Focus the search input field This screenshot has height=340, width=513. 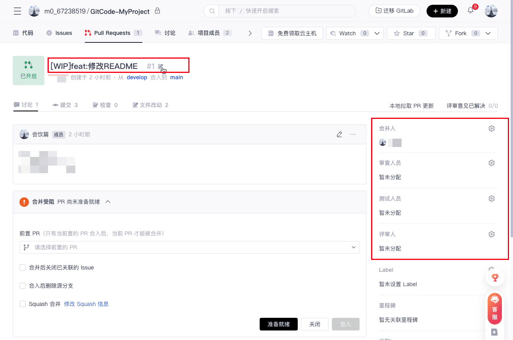(285, 11)
